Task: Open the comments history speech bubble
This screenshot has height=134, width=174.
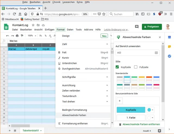Action: (x=137, y=27)
